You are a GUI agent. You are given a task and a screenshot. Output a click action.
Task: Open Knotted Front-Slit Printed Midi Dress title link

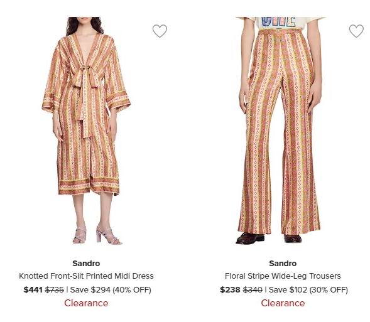tap(86, 276)
